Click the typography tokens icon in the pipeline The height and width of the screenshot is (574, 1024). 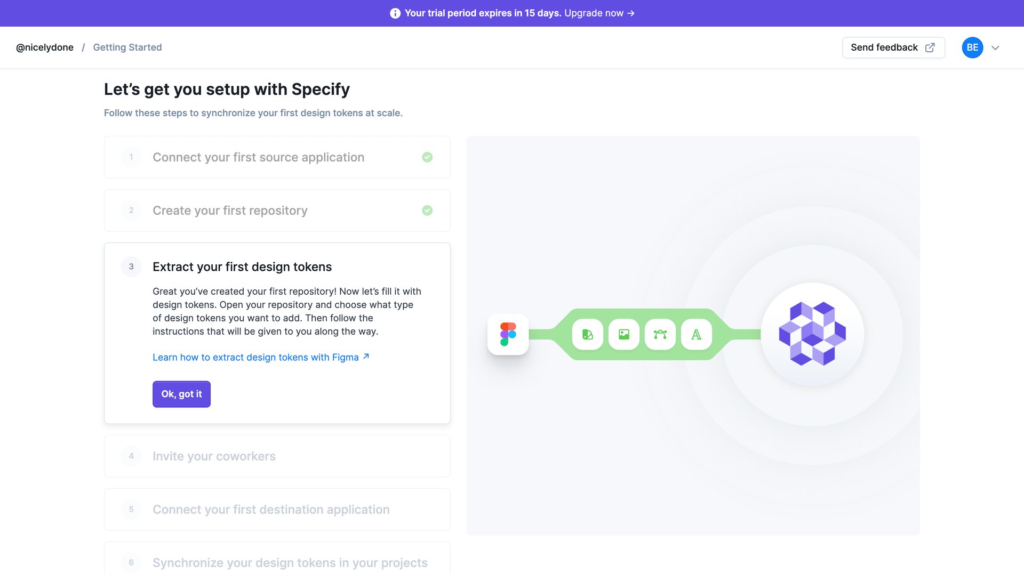point(696,334)
